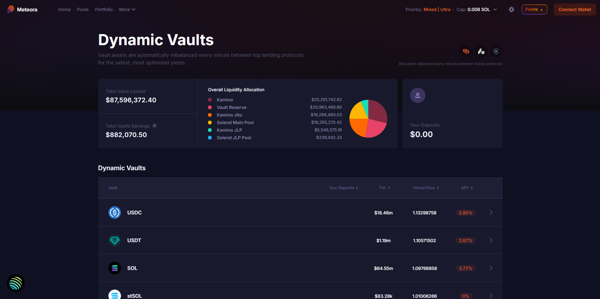600x299 pixels.
Task: Sort by Virtual Price column
Action: [x=426, y=188]
